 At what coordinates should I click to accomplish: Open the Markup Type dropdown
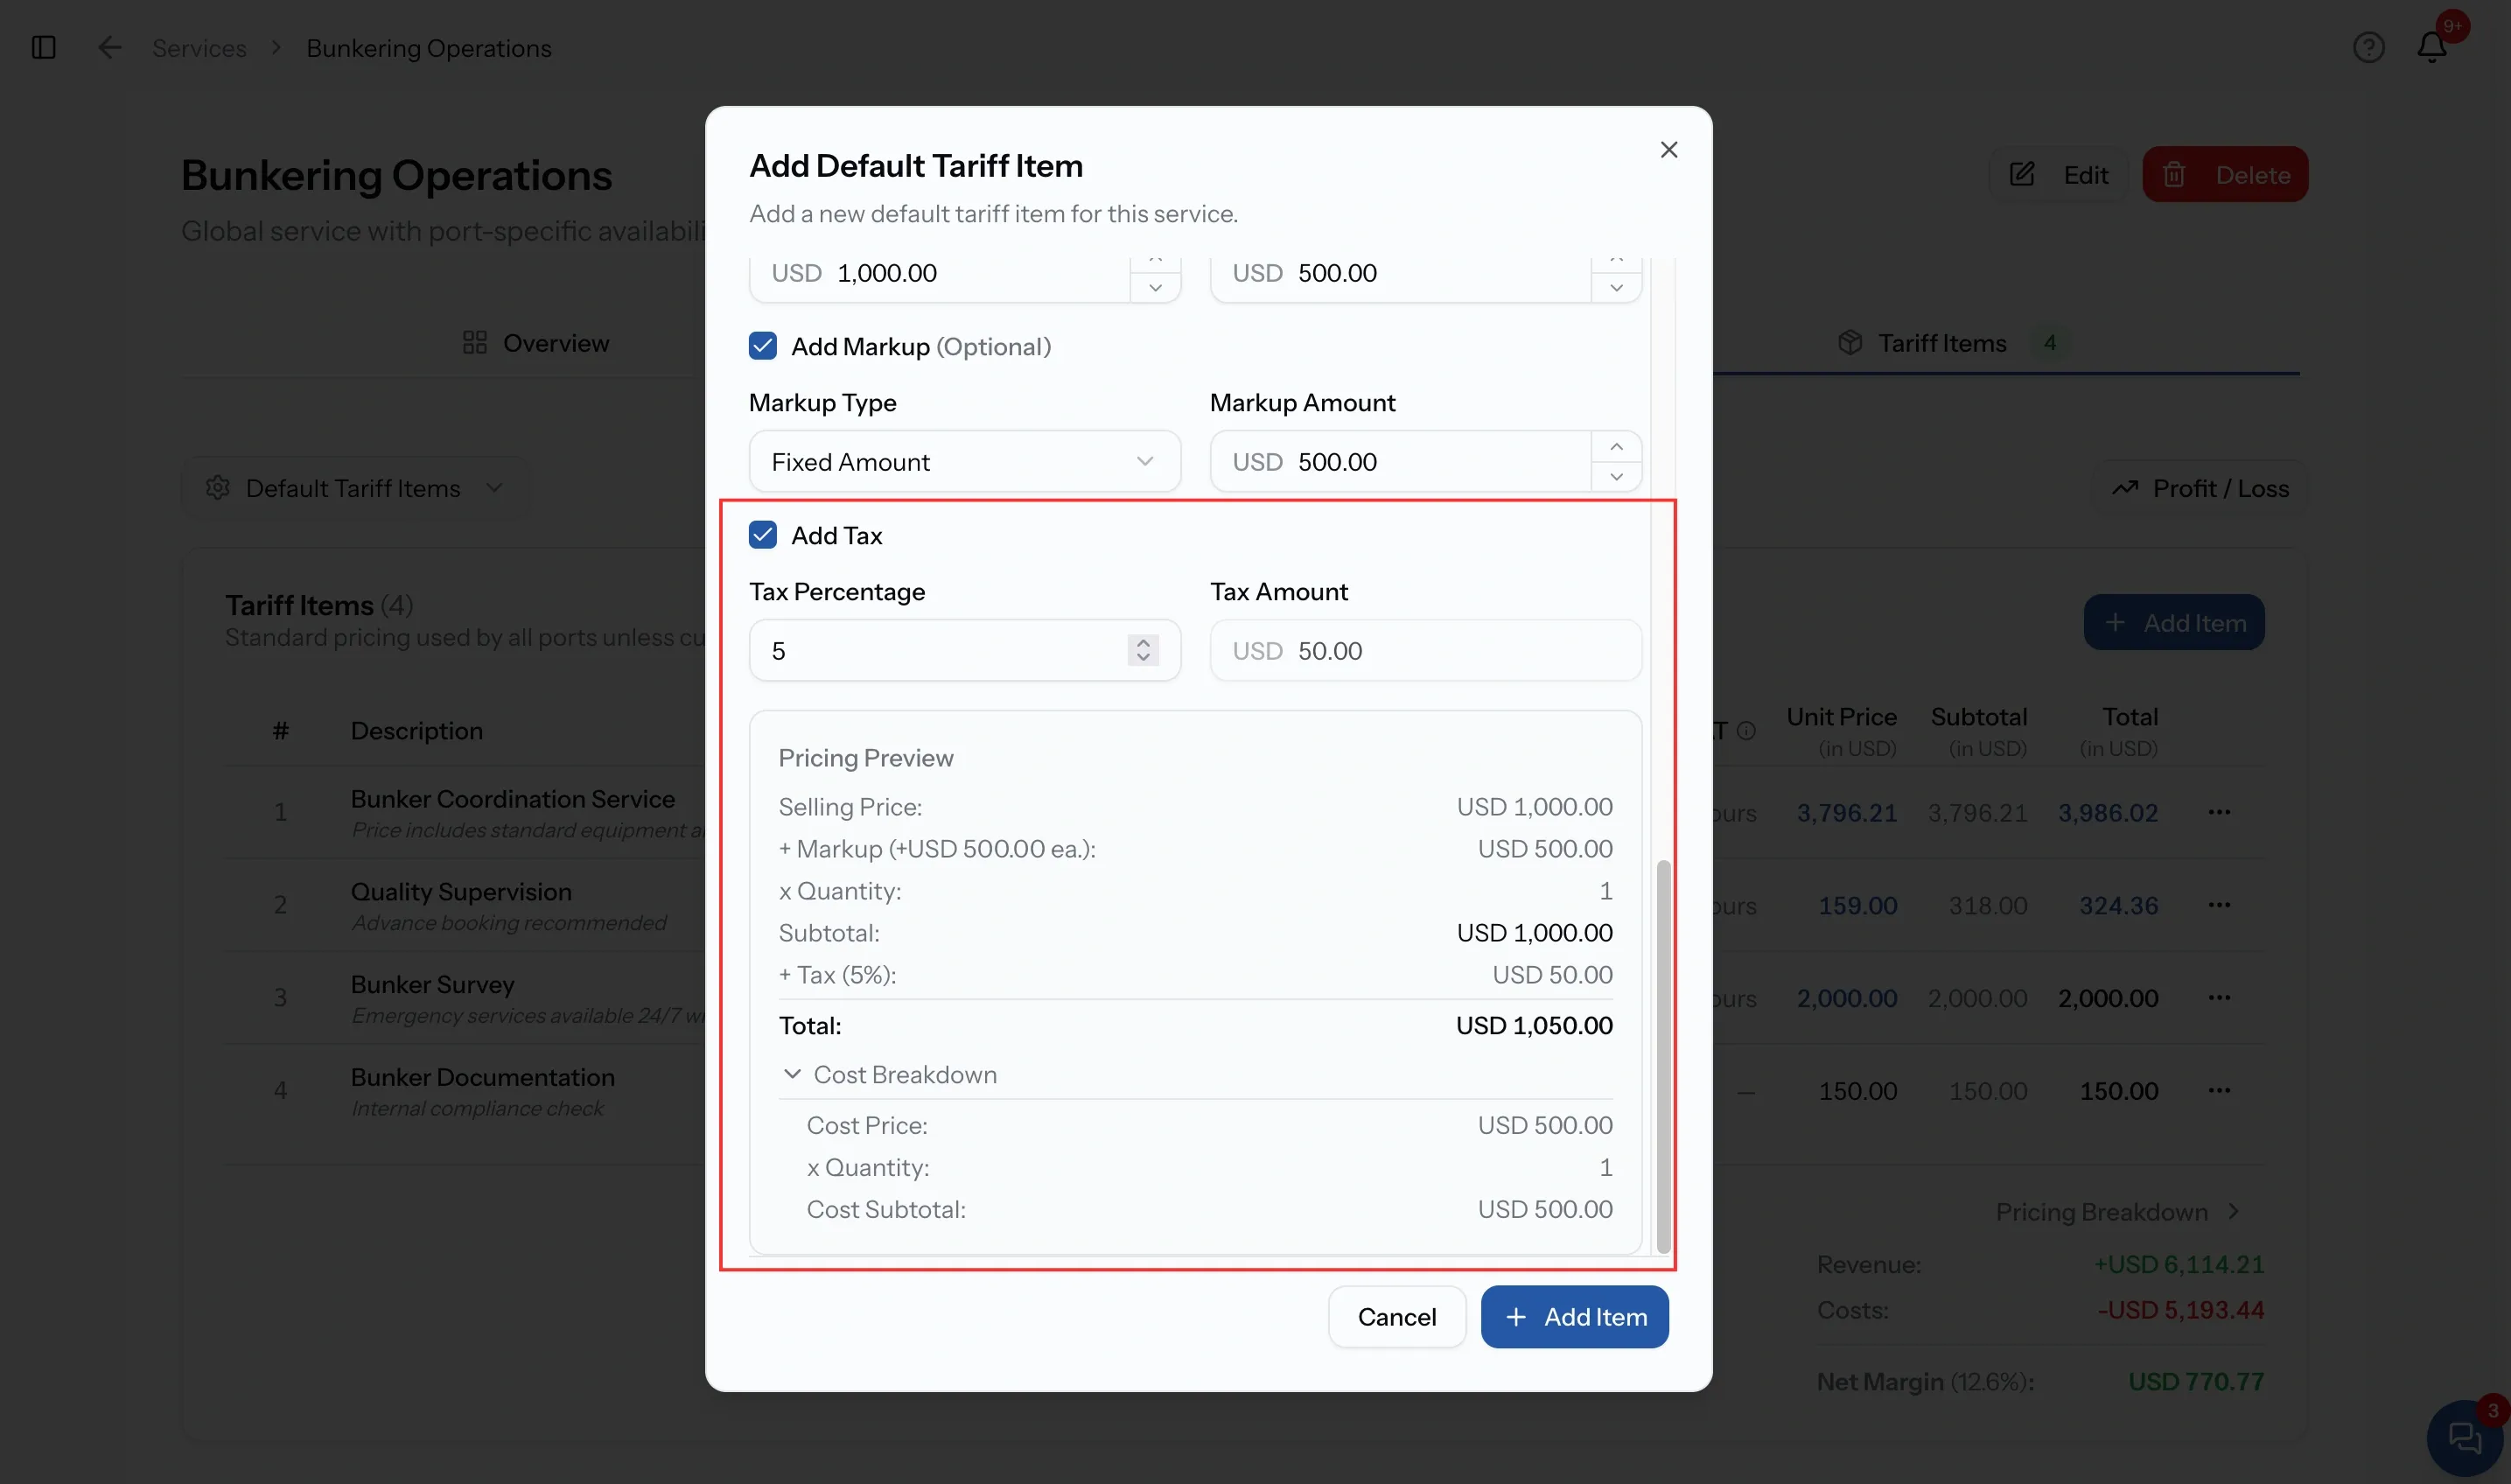[965, 462]
